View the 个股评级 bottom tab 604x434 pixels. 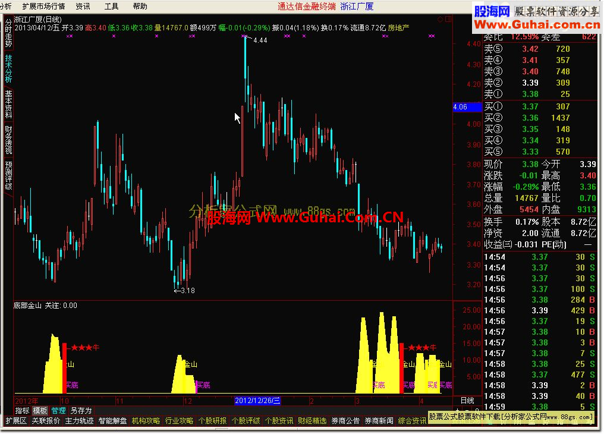(246, 421)
